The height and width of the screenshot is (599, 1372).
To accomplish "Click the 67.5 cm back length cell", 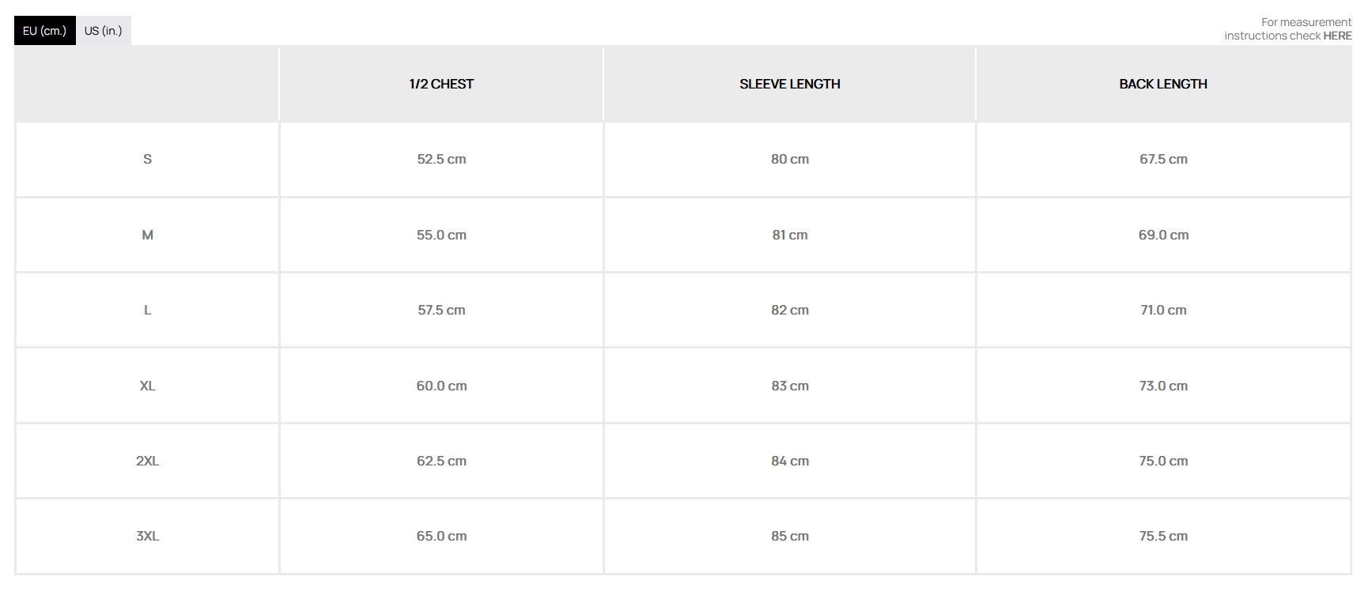I will pos(1162,159).
